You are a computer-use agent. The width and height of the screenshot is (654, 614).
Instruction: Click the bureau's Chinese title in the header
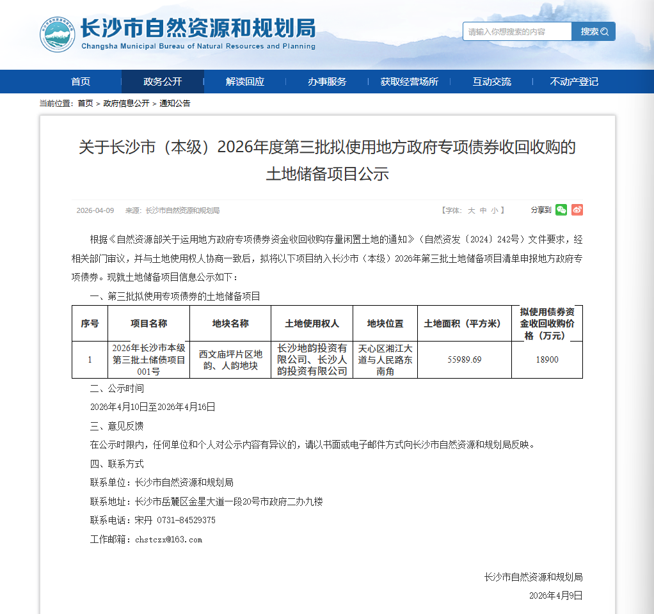[198, 28]
